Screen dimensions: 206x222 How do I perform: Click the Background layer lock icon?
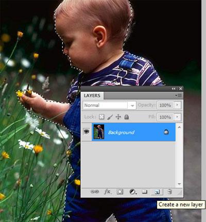point(166,132)
